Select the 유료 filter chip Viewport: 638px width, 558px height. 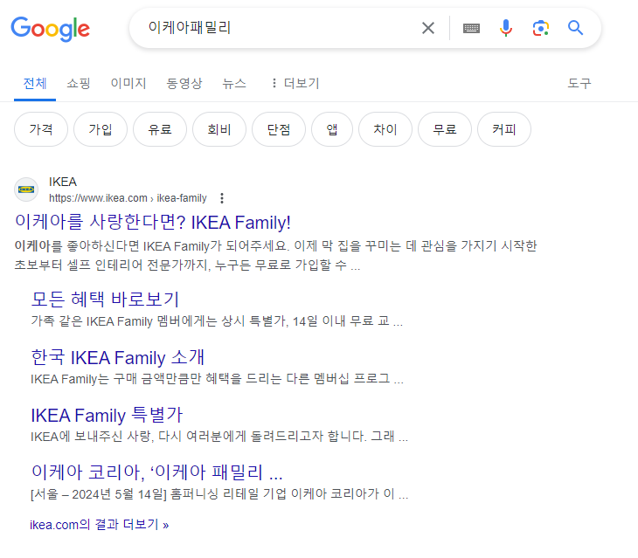160,129
